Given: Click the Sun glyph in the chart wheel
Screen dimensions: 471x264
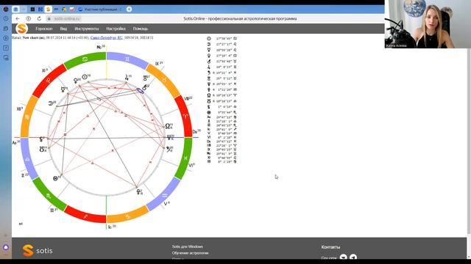Looking at the screenshot, I should pos(85,77).
